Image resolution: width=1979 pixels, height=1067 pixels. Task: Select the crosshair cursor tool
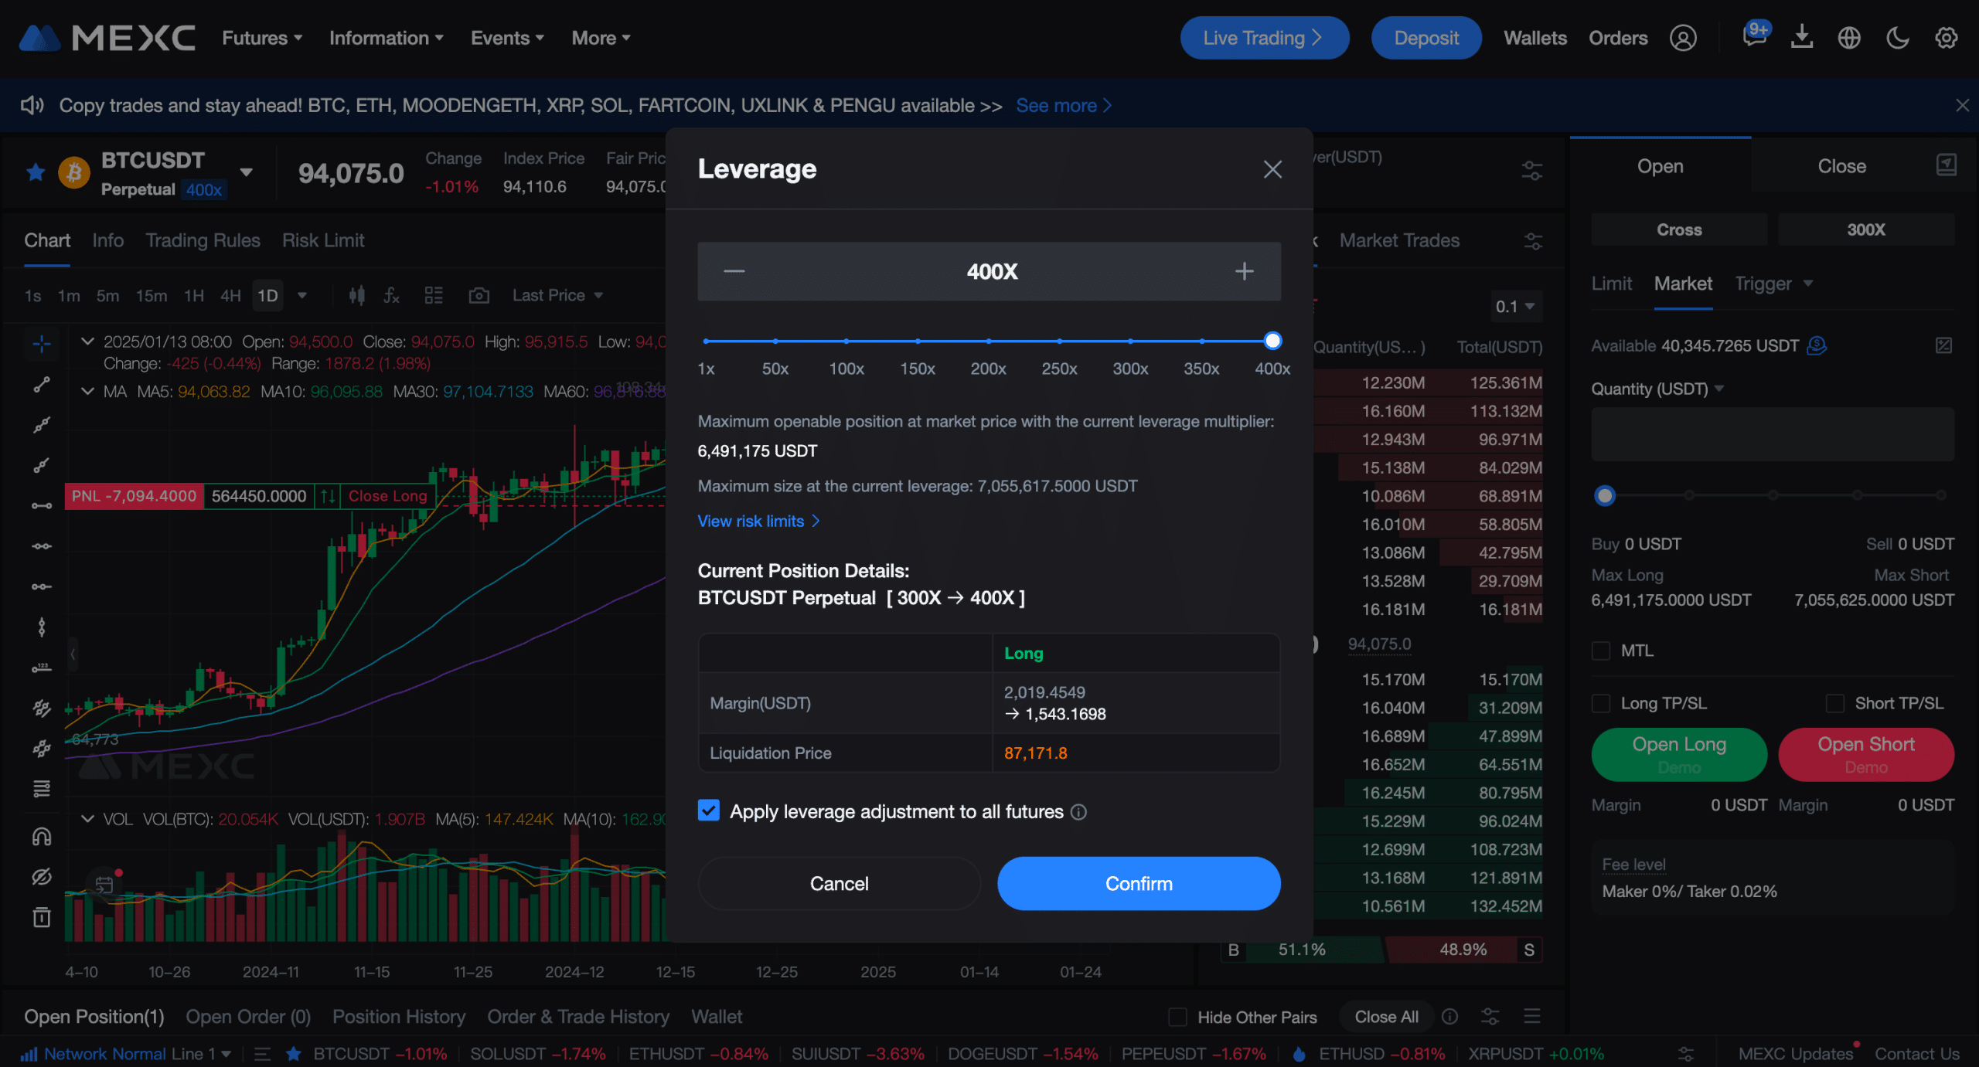click(x=42, y=343)
